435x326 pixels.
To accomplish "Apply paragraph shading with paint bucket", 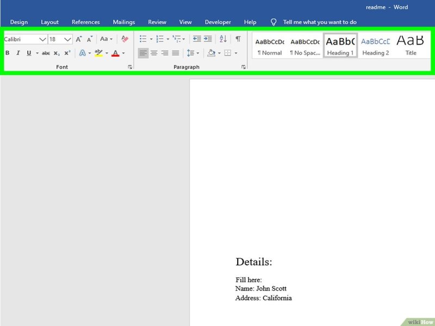I will (212, 53).
